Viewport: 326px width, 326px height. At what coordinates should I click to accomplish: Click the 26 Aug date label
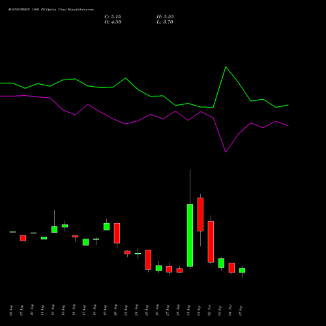[157, 310]
